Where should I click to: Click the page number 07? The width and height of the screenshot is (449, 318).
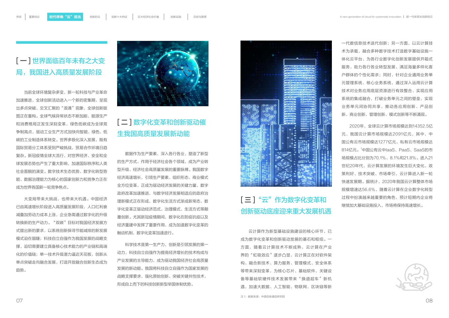[x=19, y=301]
